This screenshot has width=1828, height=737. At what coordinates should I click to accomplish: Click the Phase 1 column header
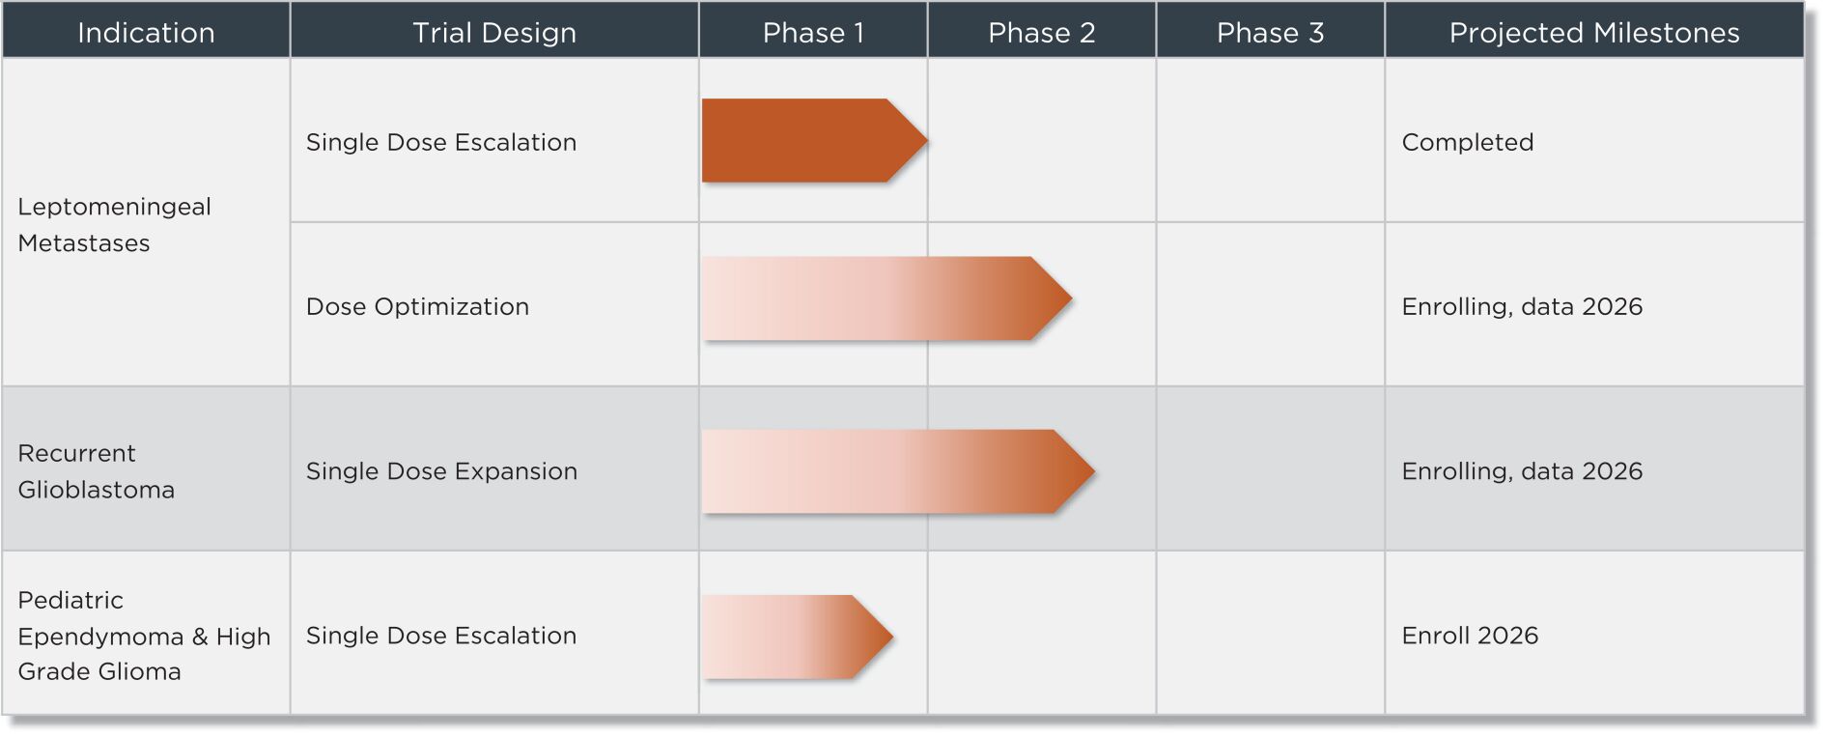813,33
